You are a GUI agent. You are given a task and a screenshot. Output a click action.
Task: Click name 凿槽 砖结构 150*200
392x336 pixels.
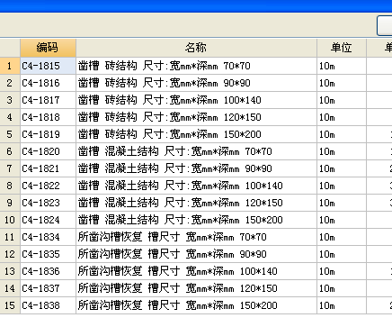pyautogui.click(x=196, y=134)
